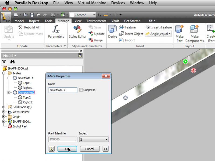Click the Save disk icon in quick toolbar
Screen dimensions: 215x161
point(32,15)
